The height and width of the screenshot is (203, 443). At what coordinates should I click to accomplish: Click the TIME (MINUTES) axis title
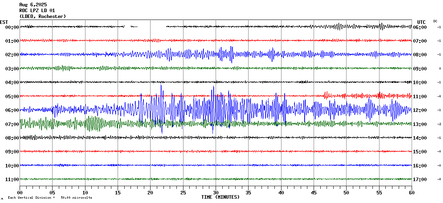pos(220,197)
